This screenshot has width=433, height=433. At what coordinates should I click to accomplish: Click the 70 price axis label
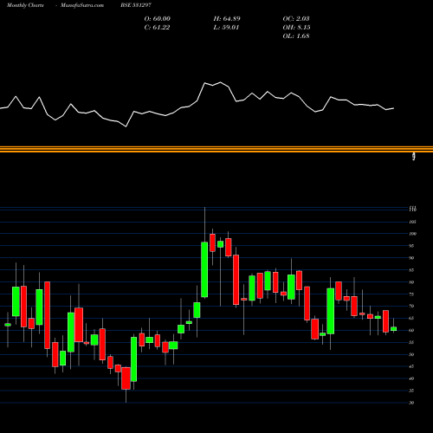pyautogui.click(x=411, y=306)
